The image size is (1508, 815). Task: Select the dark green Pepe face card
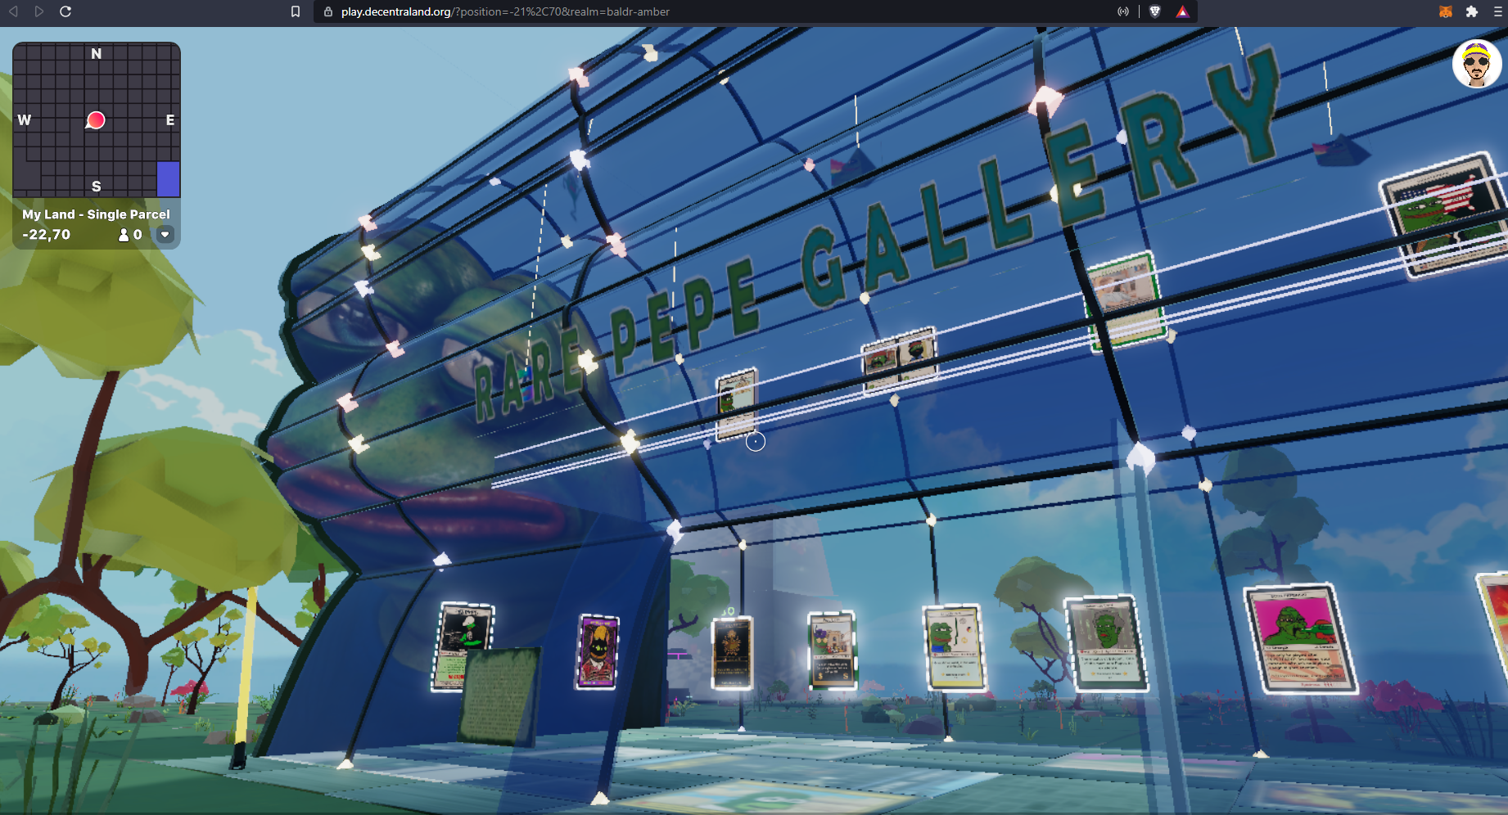(x=1105, y=644)
